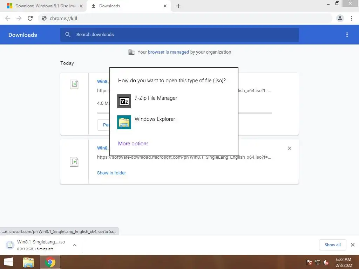Click the in-progress download's progress bar
Image resolution: width=359 pixels, height=269 pixels.
[x=184, y=113]
